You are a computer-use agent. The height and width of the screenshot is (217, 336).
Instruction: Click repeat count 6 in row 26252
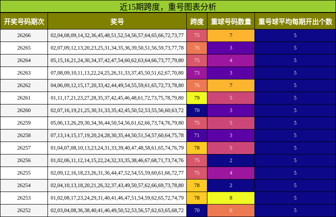tap(231, 210)
